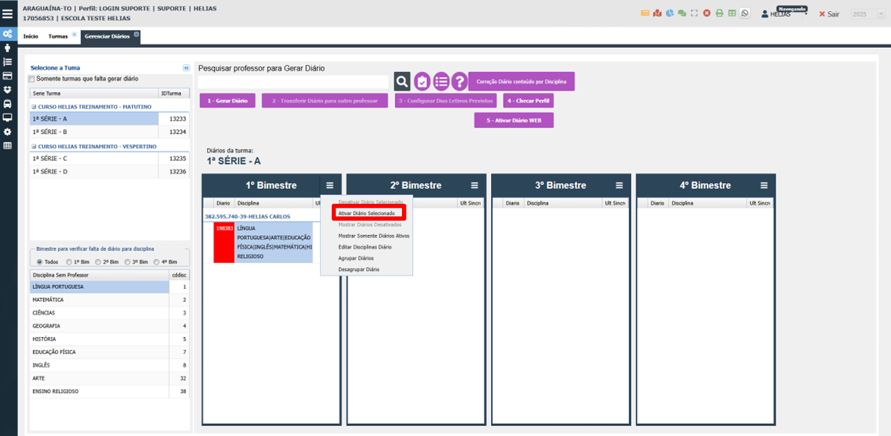The width and height of the screenshot is (891, 436).
Task: Check 'Somente turmas que falta gerar diário'
Action: (32, 80)
